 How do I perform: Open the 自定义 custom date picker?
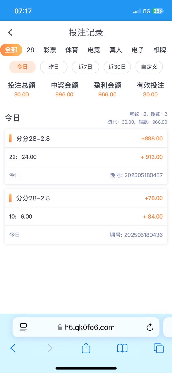(x=149, y=67)
